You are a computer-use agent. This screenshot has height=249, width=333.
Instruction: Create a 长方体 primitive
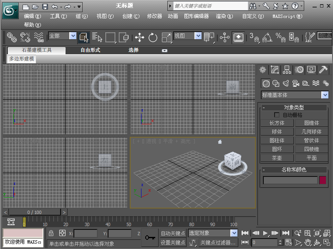click(277, 123)
